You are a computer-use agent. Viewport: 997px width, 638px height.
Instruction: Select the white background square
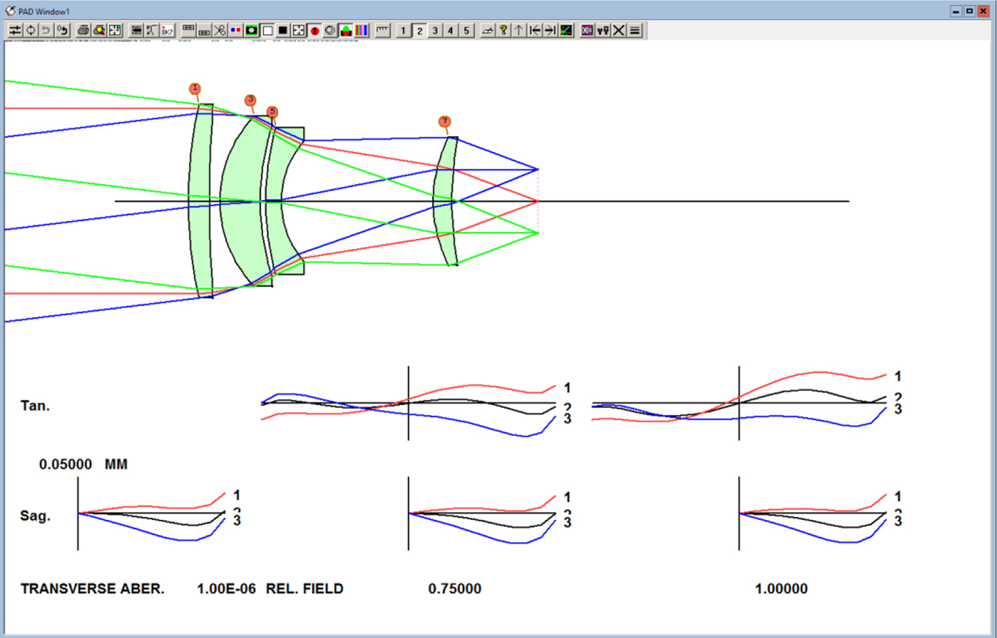click(267, 30)
